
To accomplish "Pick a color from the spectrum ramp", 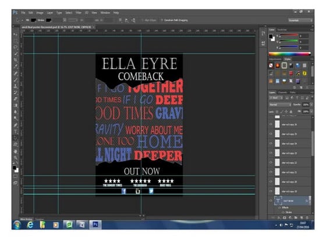I will click(290, 54).
